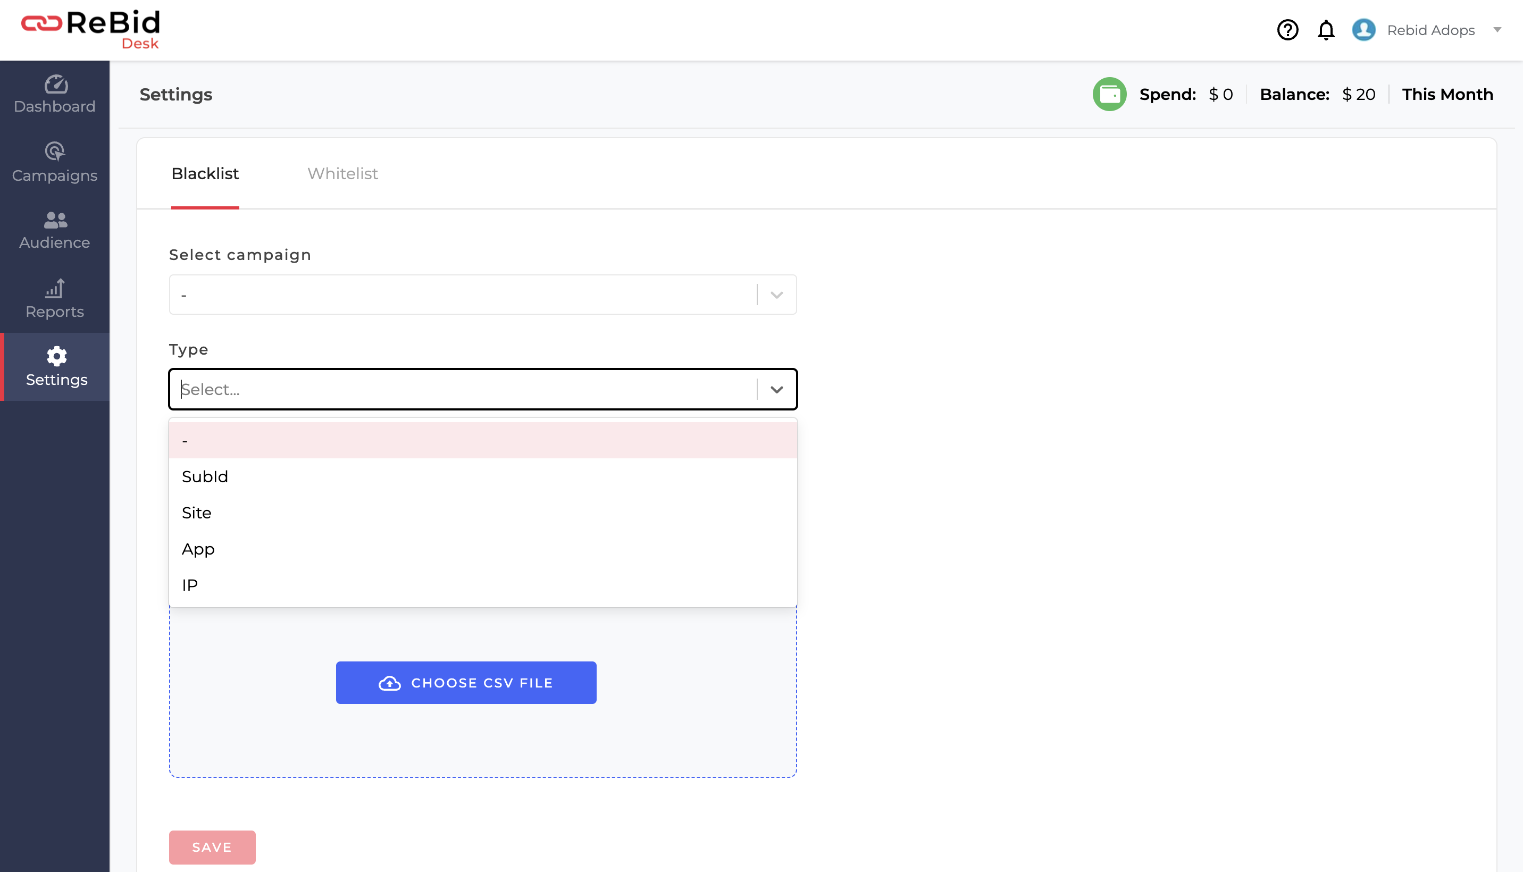Open Reports in sidebar

coord(54,299)
